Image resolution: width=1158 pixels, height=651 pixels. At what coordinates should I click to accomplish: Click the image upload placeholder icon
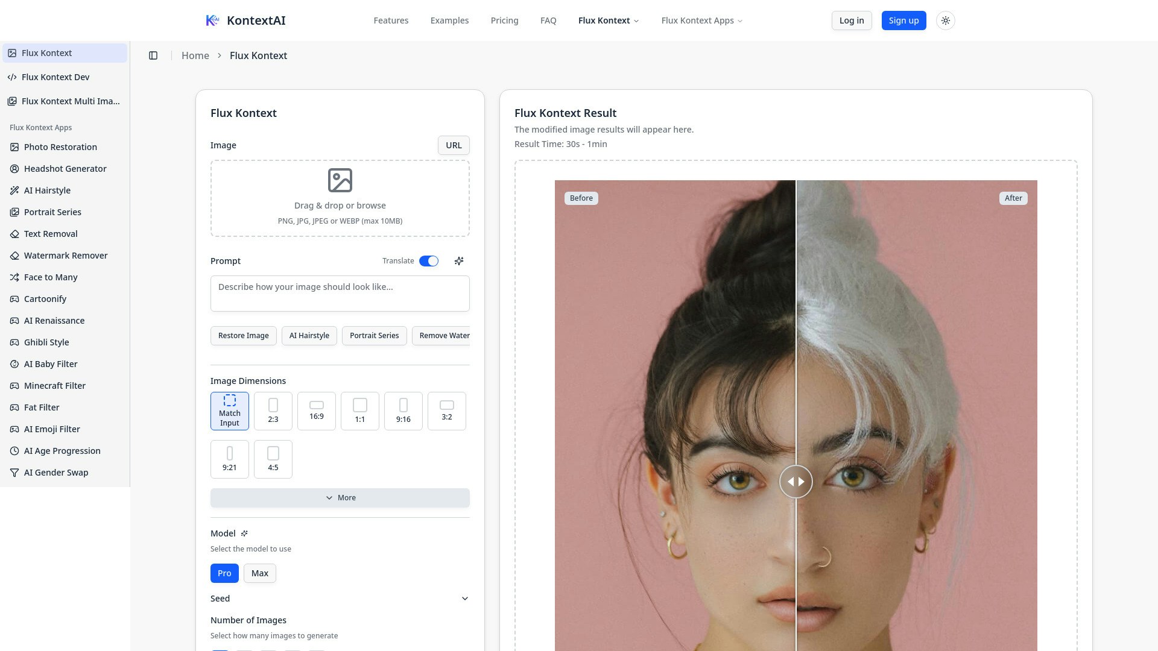[340, 180]
